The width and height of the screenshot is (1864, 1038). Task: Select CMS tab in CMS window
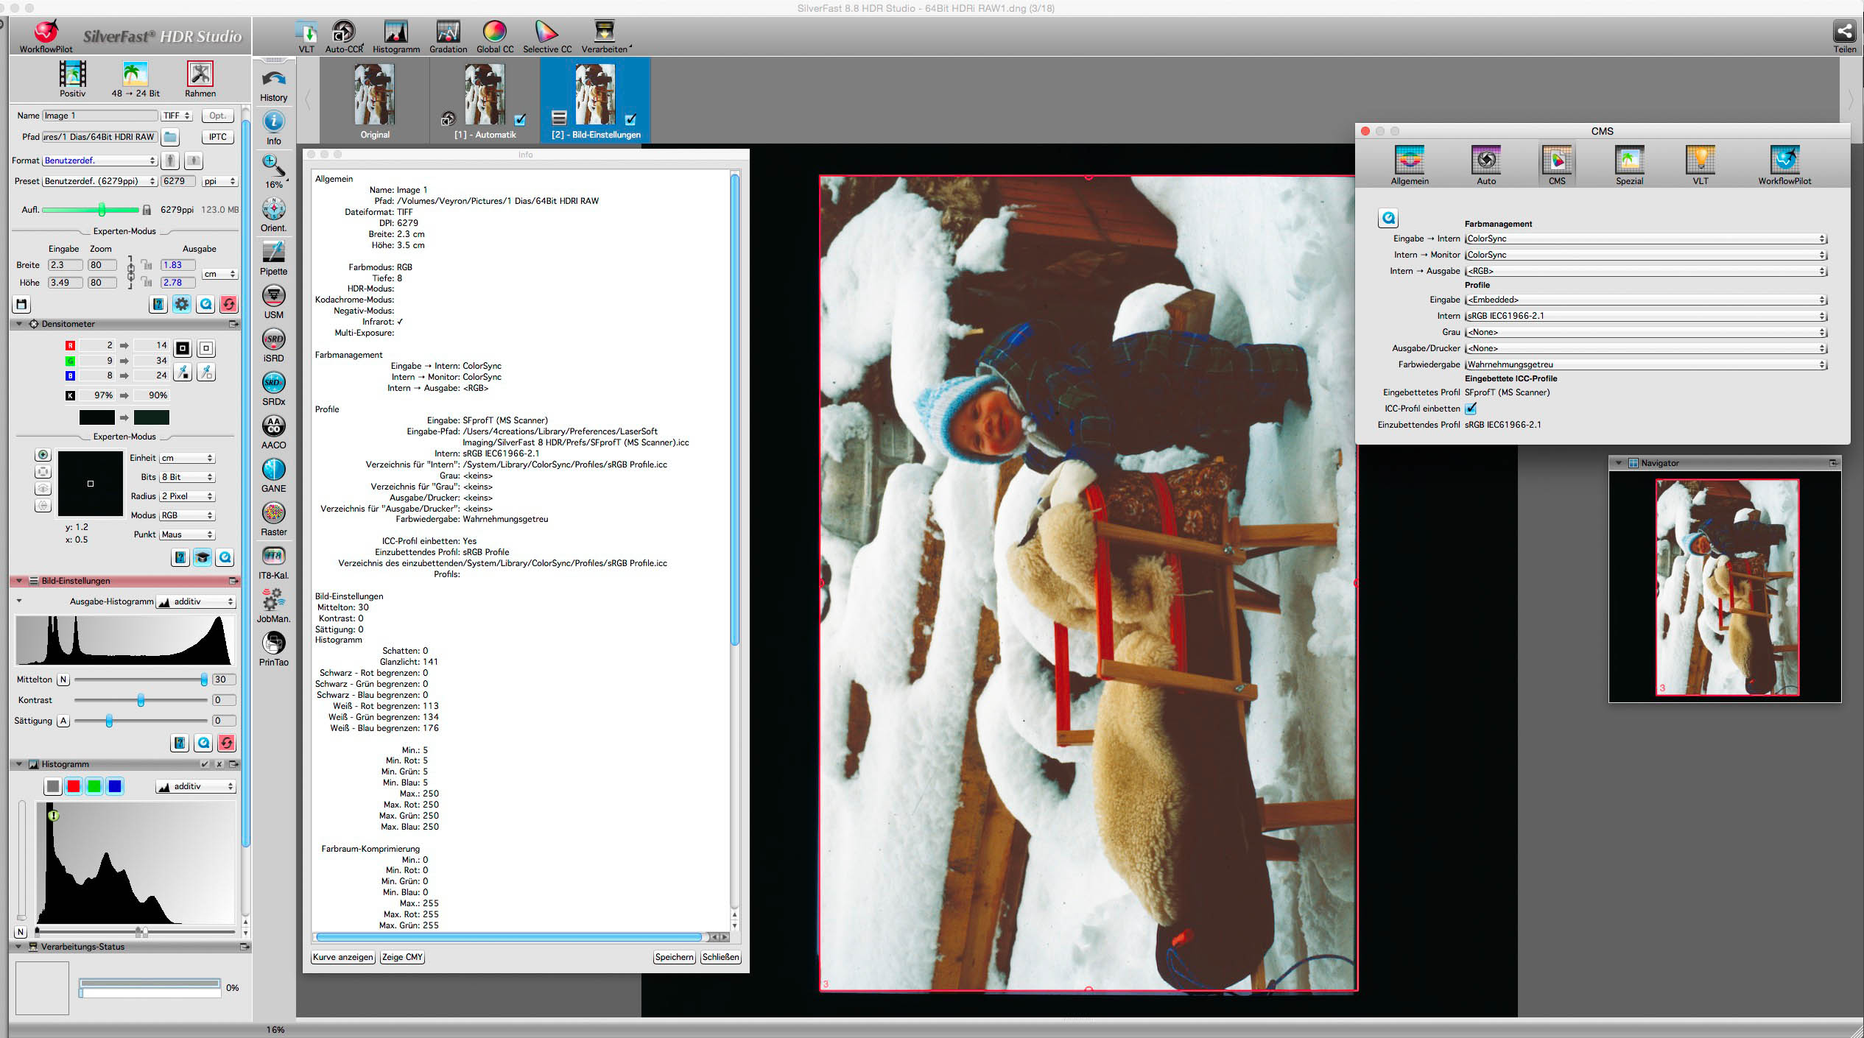pos(1557,165)
